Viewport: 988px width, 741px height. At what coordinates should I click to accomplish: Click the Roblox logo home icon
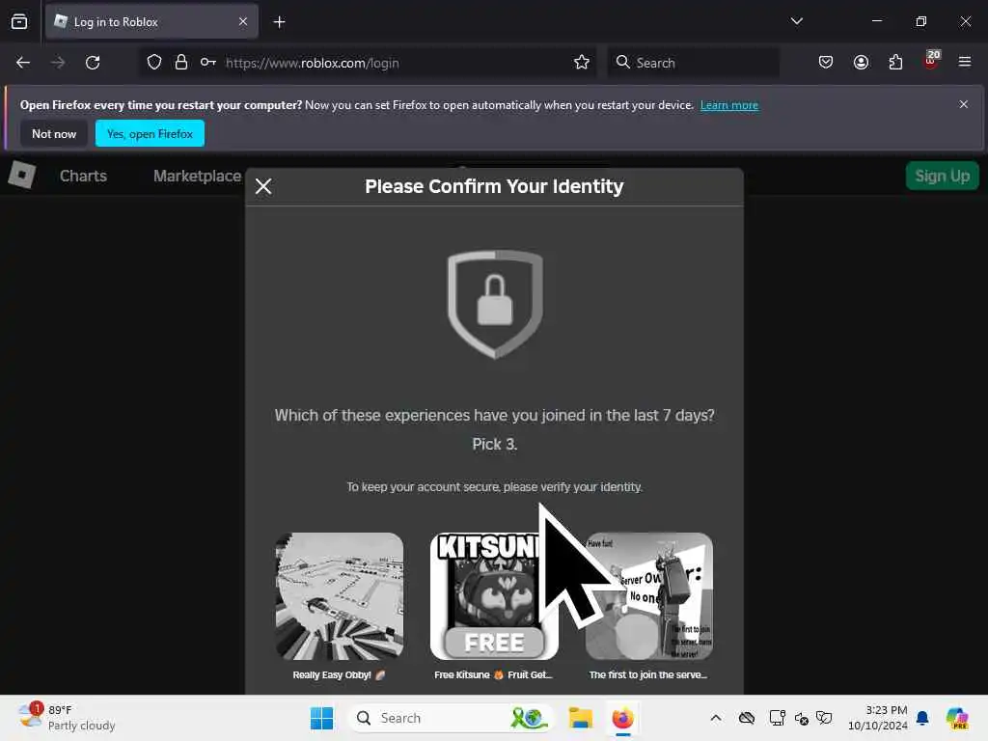pyautogui.click(x=22, y=175)
